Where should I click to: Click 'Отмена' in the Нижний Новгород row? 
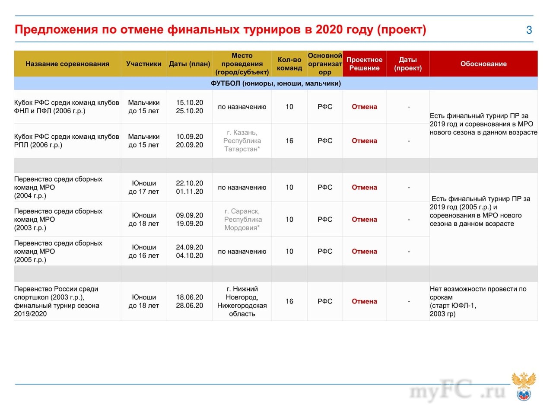pyautogui.click(x=364, y=301)
